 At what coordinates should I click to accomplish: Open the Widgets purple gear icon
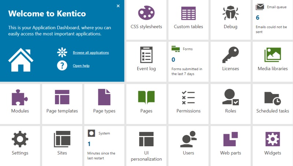point(272,139)
